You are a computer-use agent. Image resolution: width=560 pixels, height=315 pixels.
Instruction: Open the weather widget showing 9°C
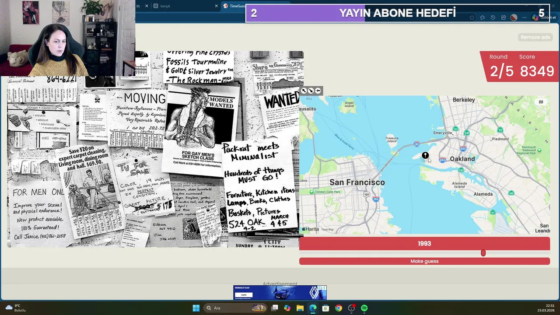click(x=16, y=308)
